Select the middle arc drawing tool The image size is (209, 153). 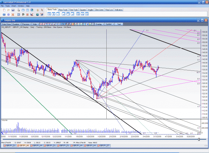click(x=68, y=14)
